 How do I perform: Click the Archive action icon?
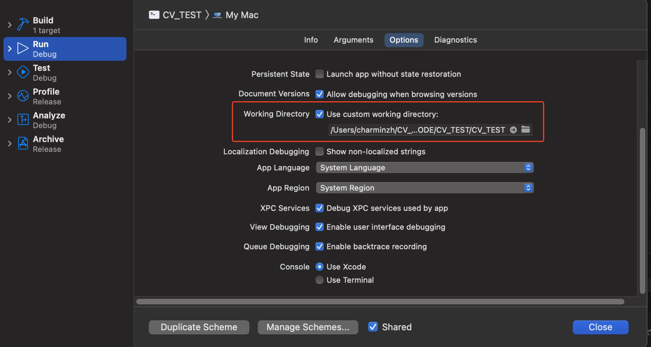[x=23, y=143]
